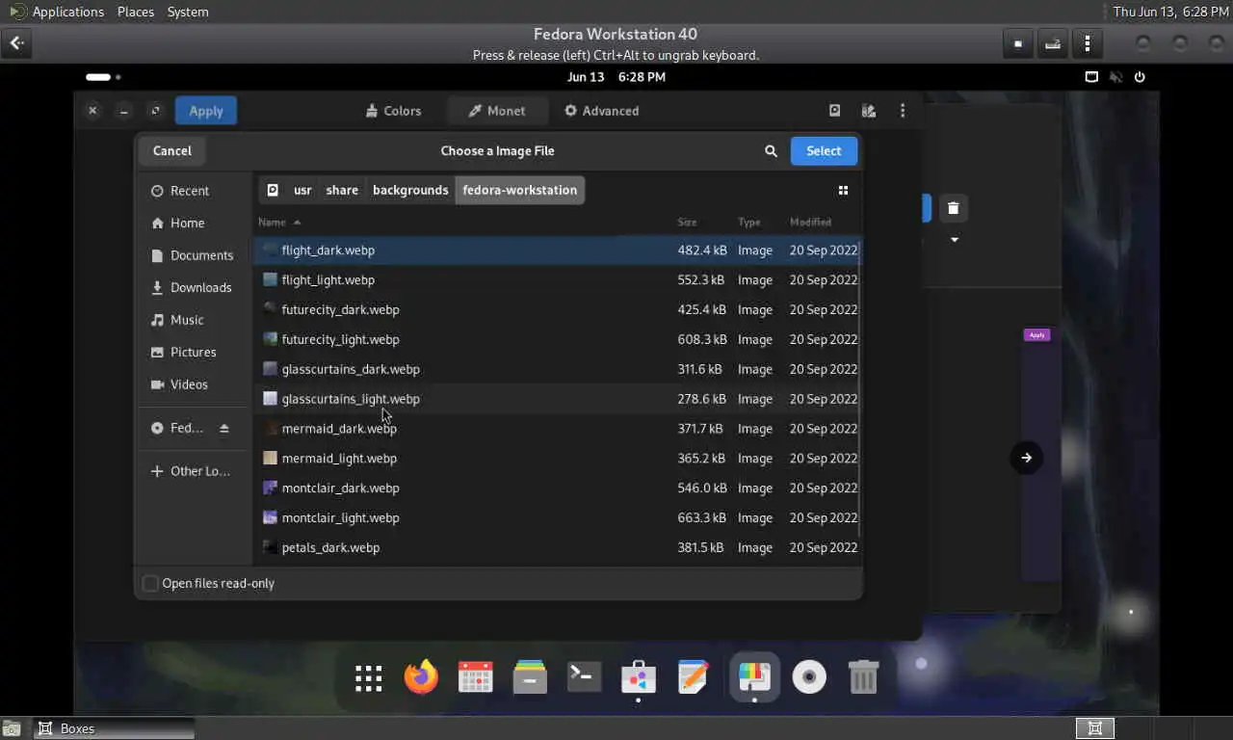
Task: Select flight_light.webp file
Action: [x=558, y=279]
